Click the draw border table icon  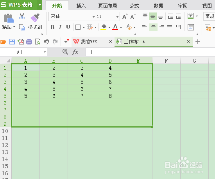[90, 27]
